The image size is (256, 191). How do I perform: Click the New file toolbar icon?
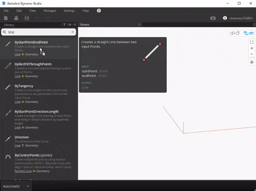[x=6, y=18]
